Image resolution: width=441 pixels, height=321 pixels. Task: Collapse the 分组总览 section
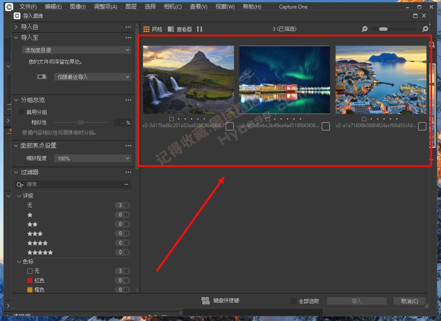[x=16, y=100]
